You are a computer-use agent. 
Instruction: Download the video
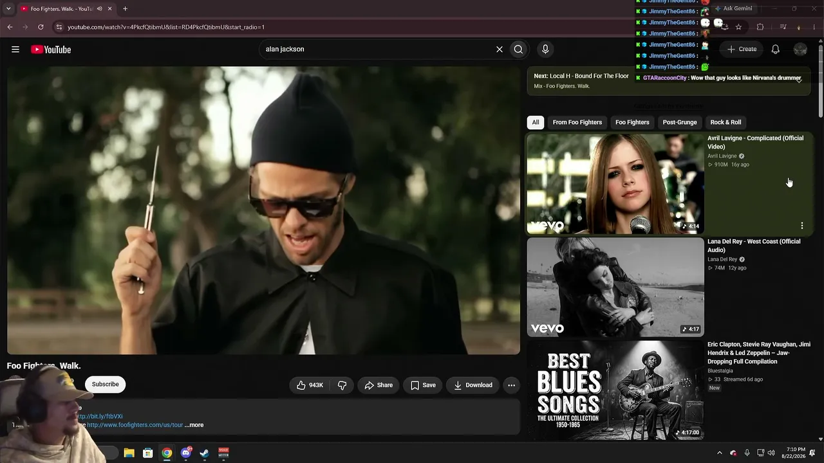pyautogui.click(x=473, y=385)
